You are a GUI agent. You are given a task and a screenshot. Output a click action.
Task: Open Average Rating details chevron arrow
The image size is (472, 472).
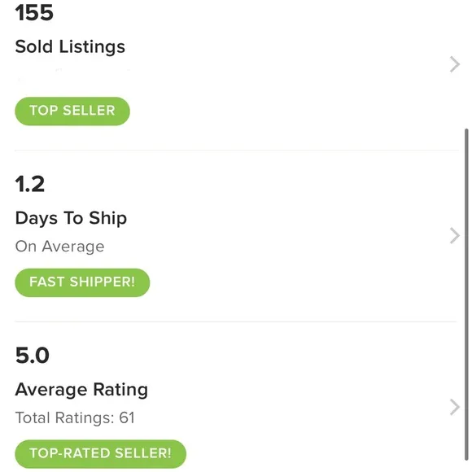(x=455, y=407)
